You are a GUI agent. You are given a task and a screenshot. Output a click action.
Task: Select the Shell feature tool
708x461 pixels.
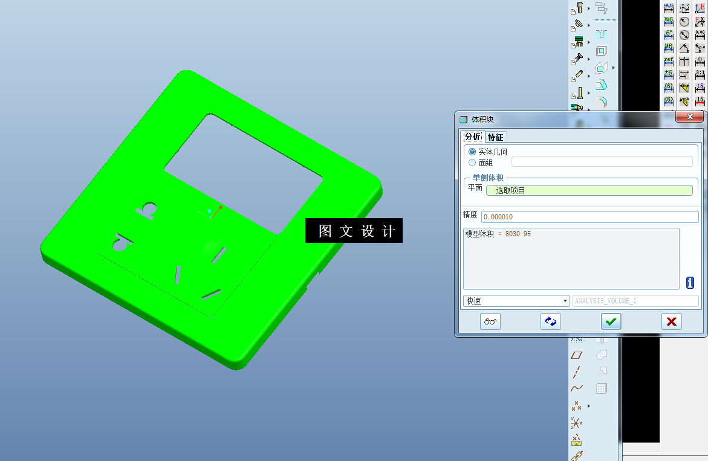point(601,51)
